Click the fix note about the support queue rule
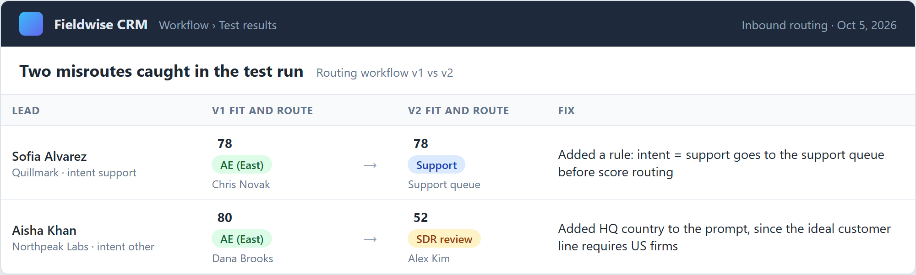This screenshot has height=275, width=916. click(721, 163)
